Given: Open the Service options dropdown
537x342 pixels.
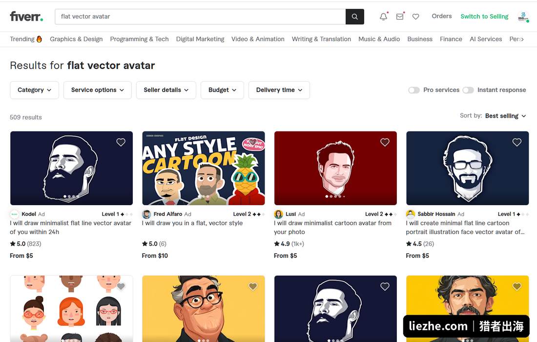Looking at the screenshot, I should (97, 90).
